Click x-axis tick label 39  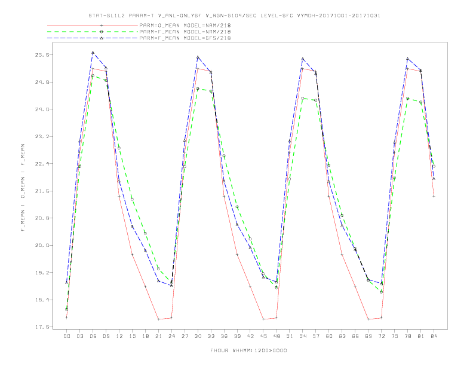[237, 336]
